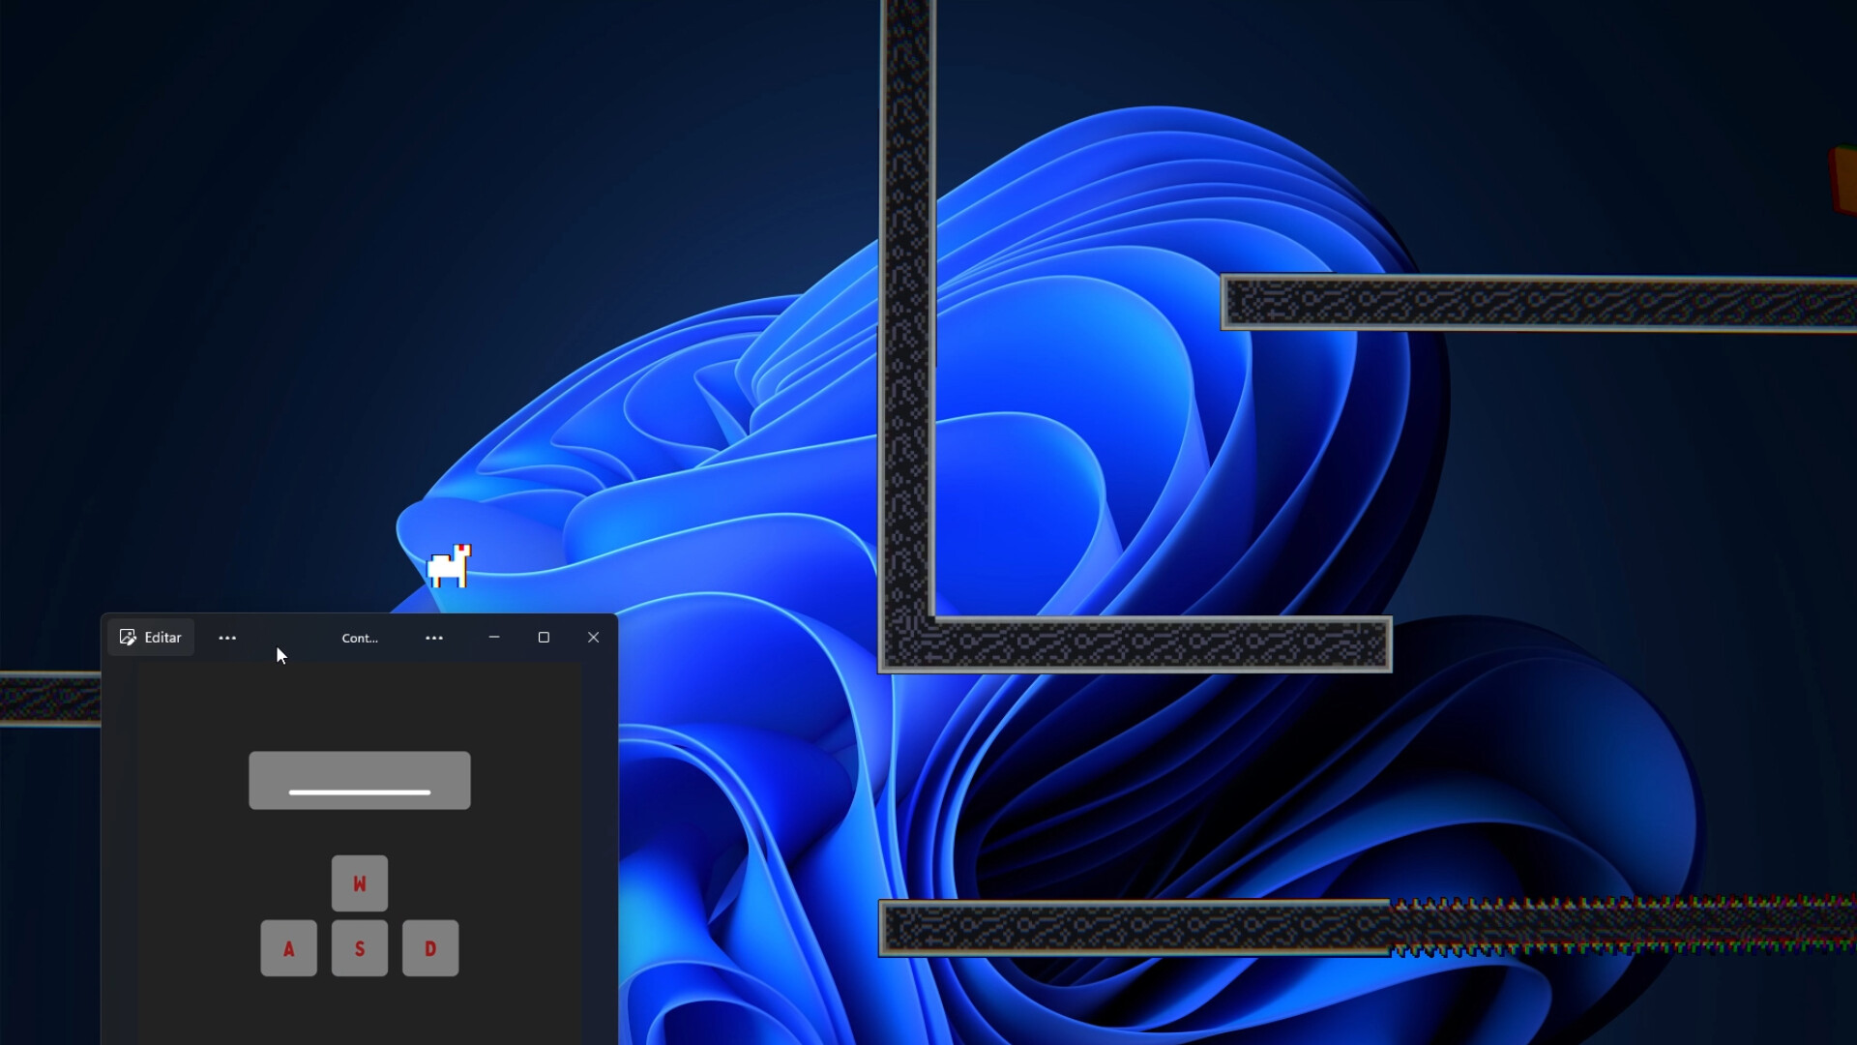The height and width of the screenshot is (1045, 1857).
Task: Click the D key button
Action: pos(430,948)
